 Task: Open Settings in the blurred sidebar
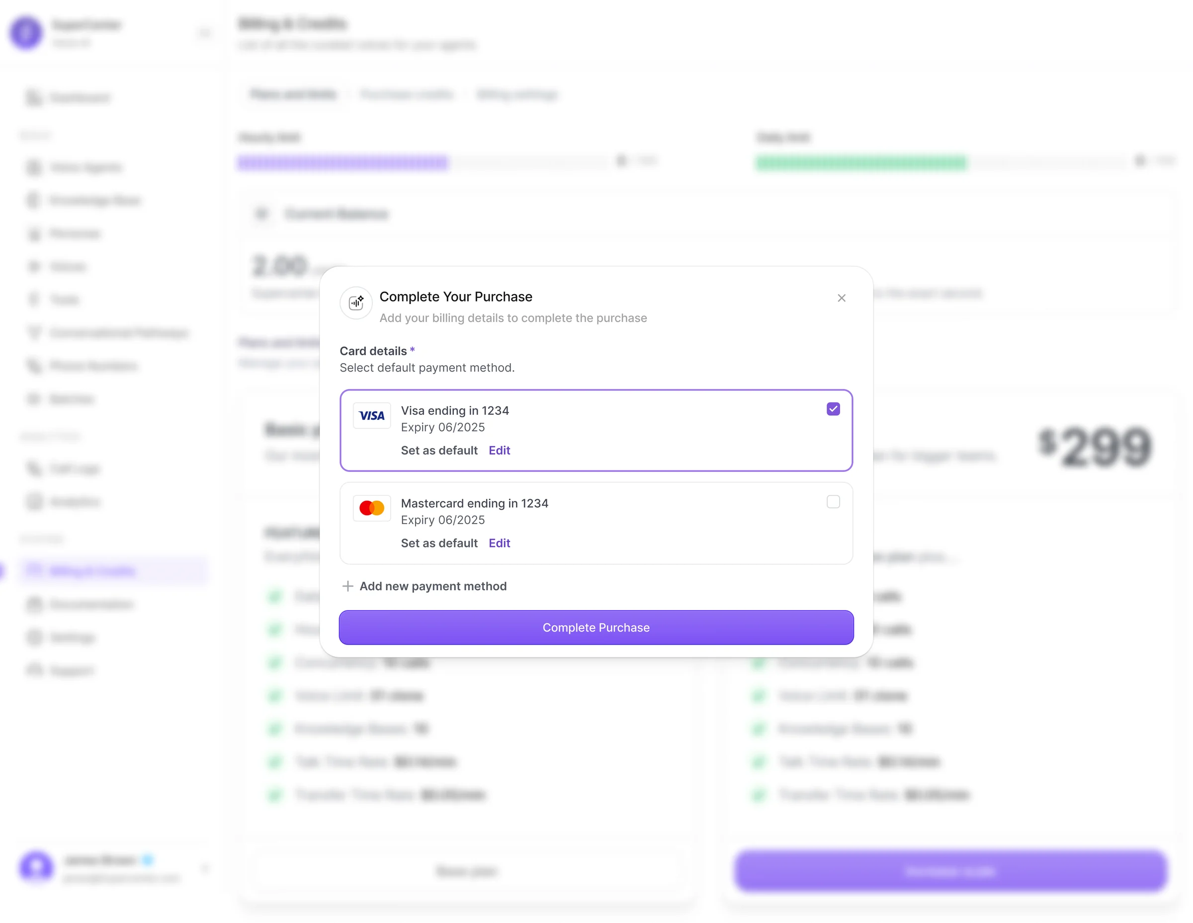point(72,637)
